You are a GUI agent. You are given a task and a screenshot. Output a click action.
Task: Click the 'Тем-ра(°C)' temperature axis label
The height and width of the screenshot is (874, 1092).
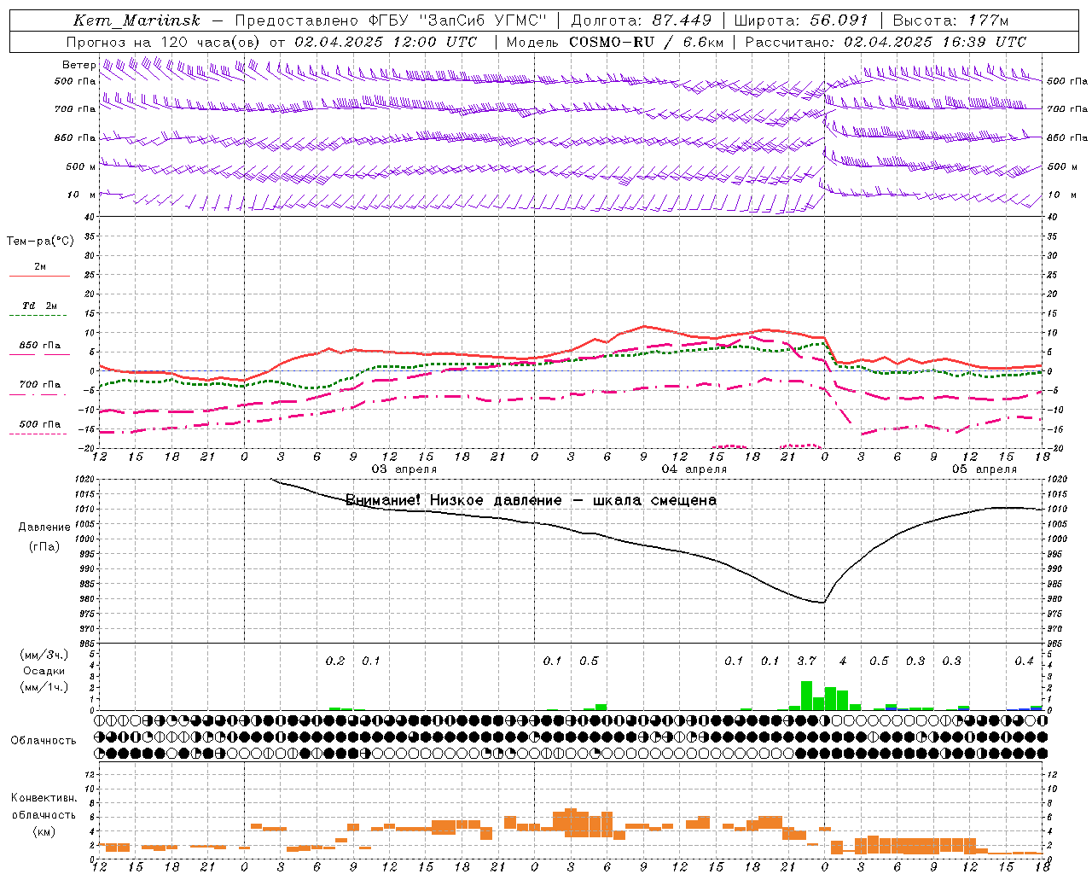click(40, 242)
